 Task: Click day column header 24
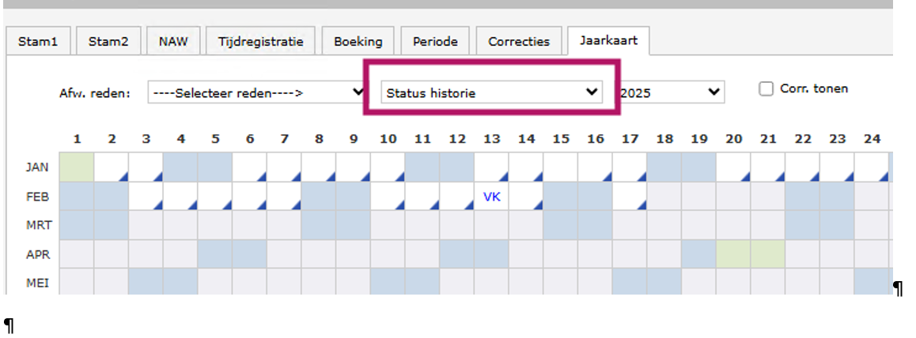[872, 139]
